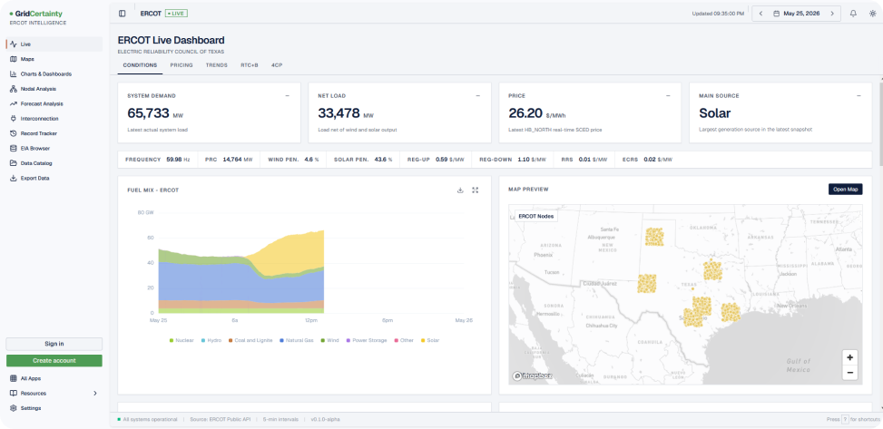Switch to the Conditions tab
Viewport: 883px width, 429px height.
coord(140,65)
